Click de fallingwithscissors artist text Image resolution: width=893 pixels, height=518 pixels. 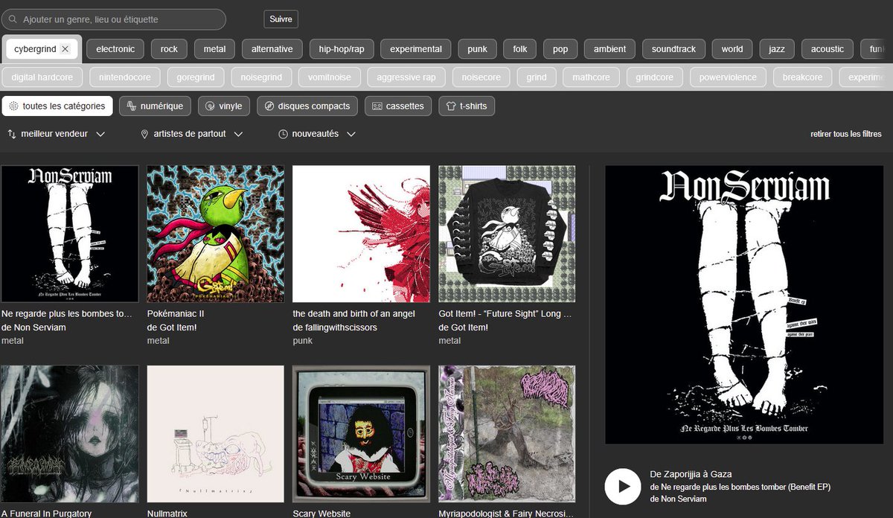tap(335, 327)
